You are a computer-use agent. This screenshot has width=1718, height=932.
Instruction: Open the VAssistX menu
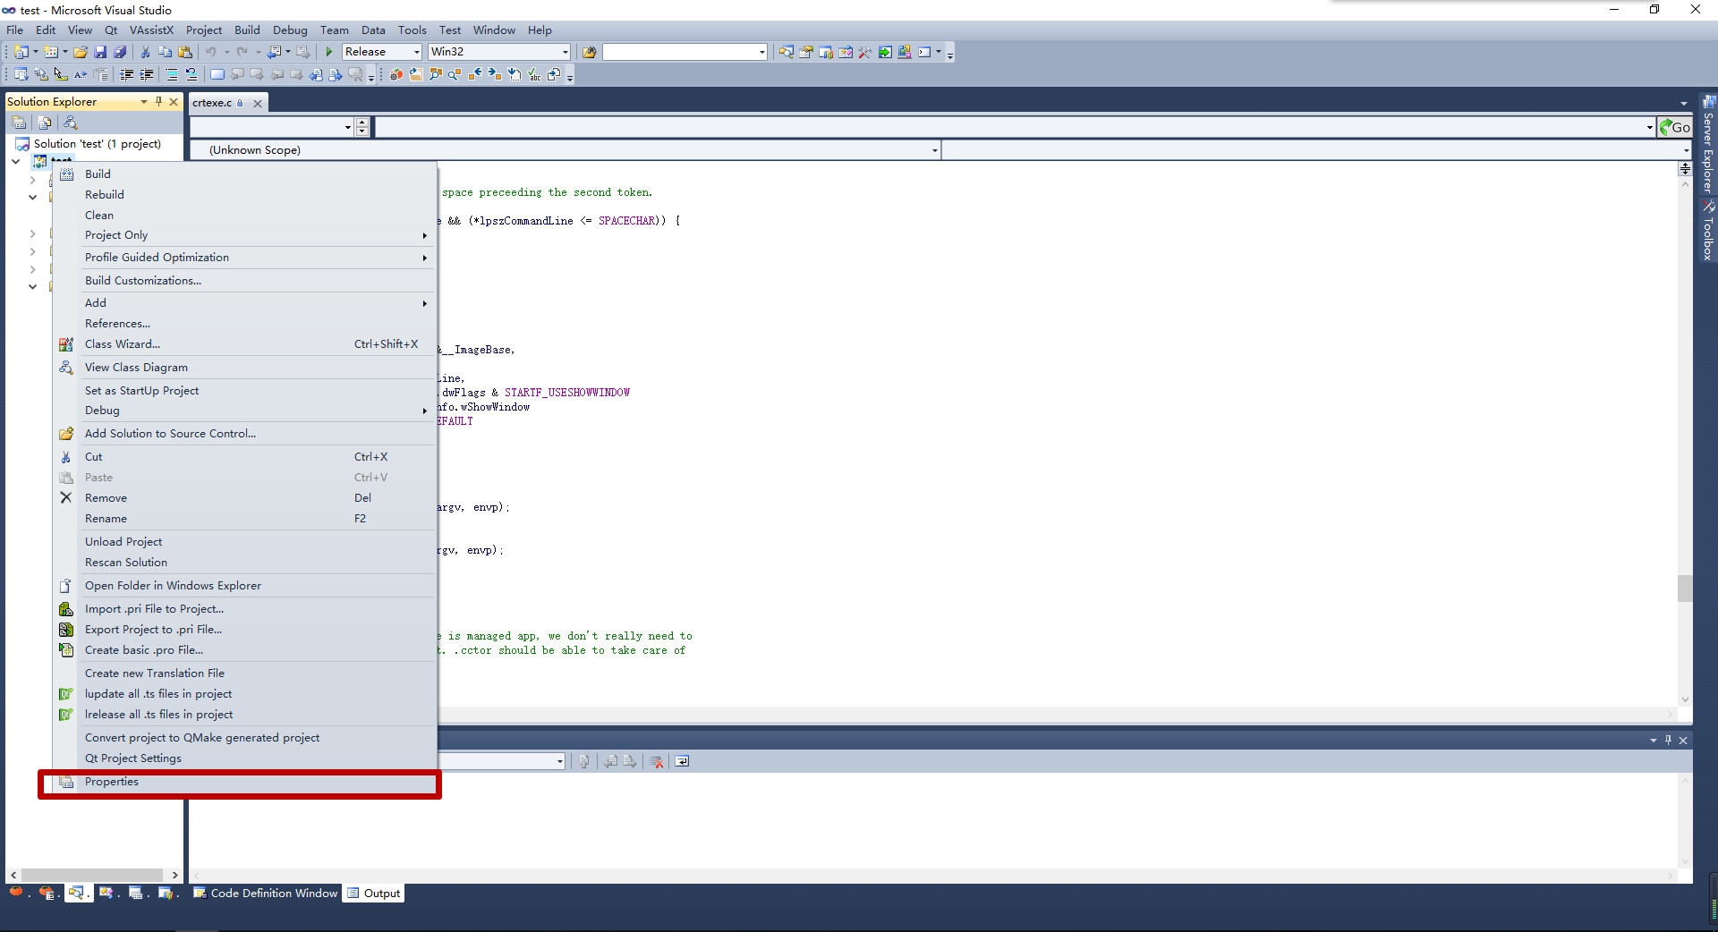click(151, 30)
